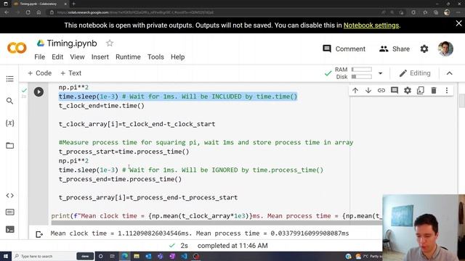Move the cell down with the down arrow
The width and height of the screenshot is (465, 261).
[x=368, y=91]
